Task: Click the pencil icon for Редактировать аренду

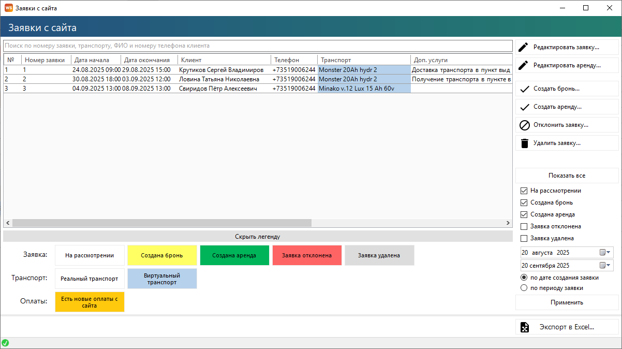Action: tap(524, 65)
